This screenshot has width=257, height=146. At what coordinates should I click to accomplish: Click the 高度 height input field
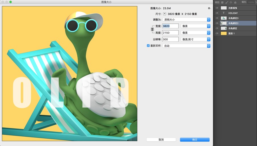[x=170, y=33]
